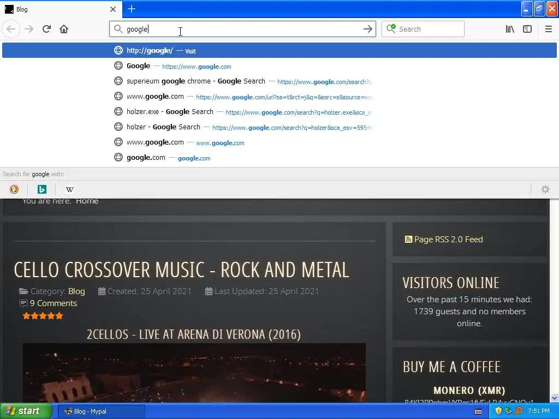This screenshot has width=559, height=419.
Task: Select the holzer.exe Google Search suggestion
Action: [x=279, y=112]
